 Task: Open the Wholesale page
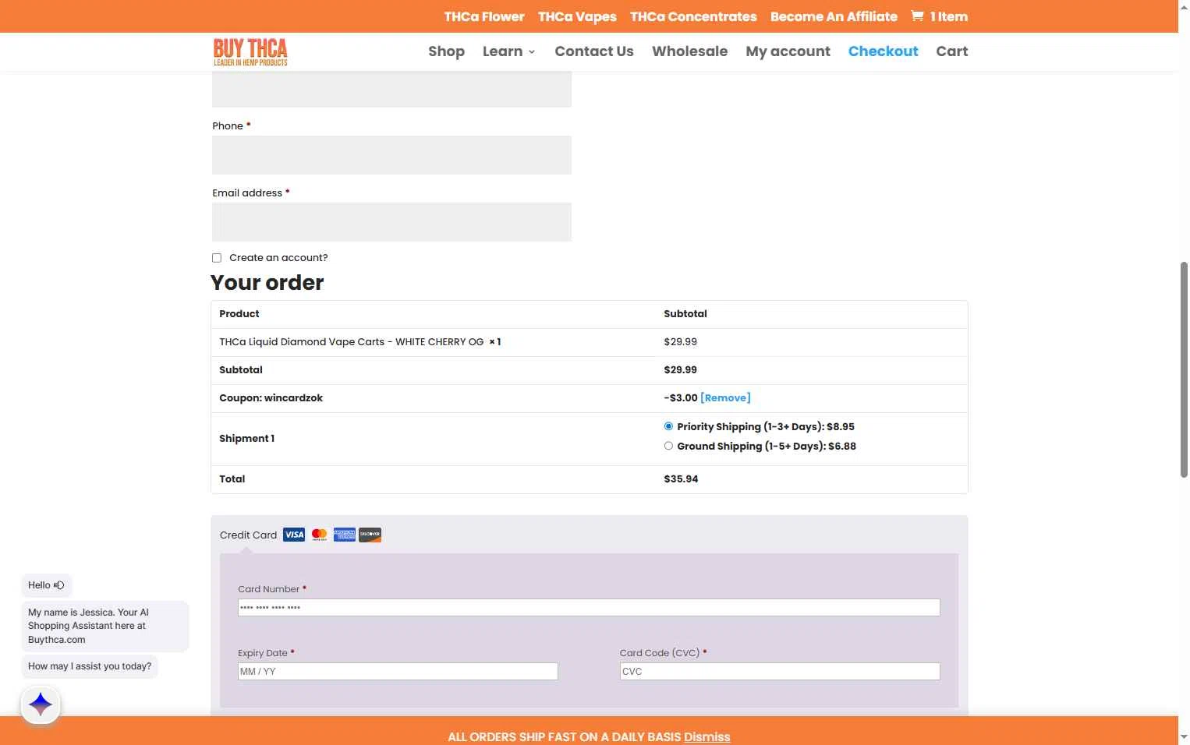(689, 51)
